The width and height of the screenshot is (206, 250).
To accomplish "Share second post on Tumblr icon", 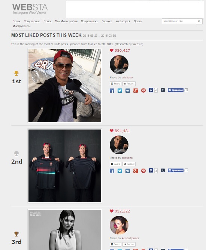I will (163, 170).
